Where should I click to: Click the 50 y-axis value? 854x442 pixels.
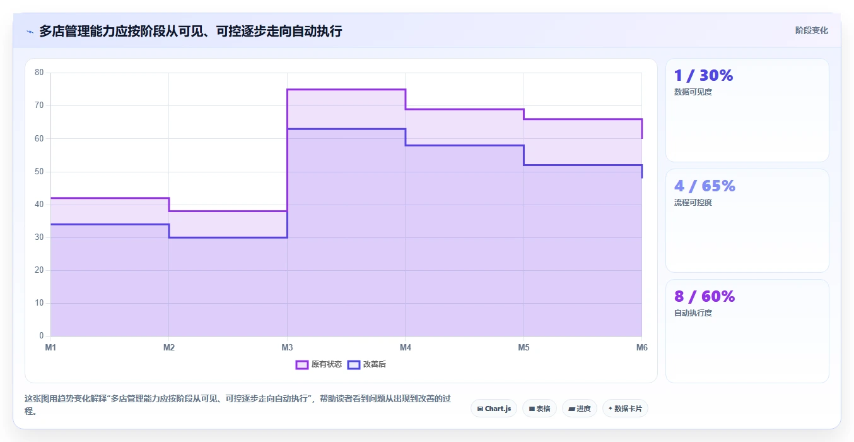(39, 172)
